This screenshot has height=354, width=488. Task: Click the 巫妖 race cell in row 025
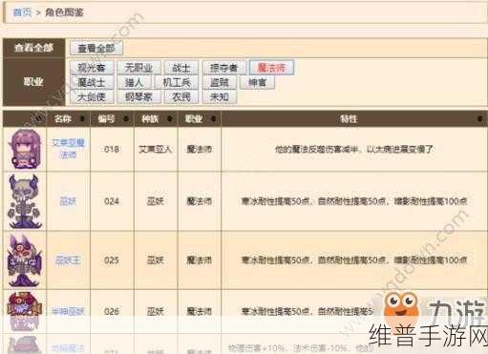(x=156, y=260)
